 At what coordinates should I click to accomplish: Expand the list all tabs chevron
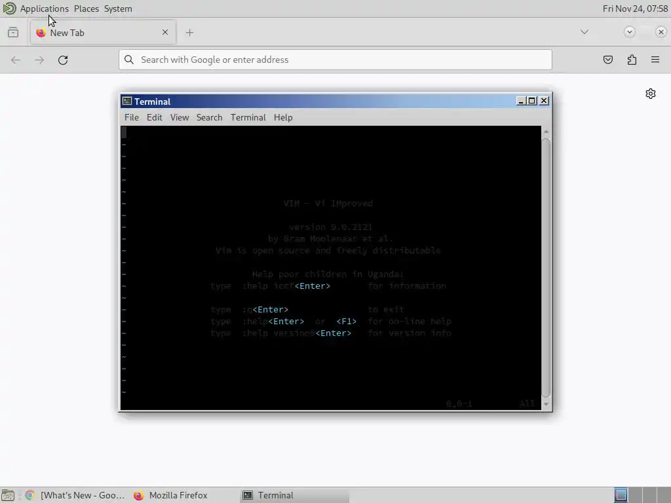[x=584, y=32]
